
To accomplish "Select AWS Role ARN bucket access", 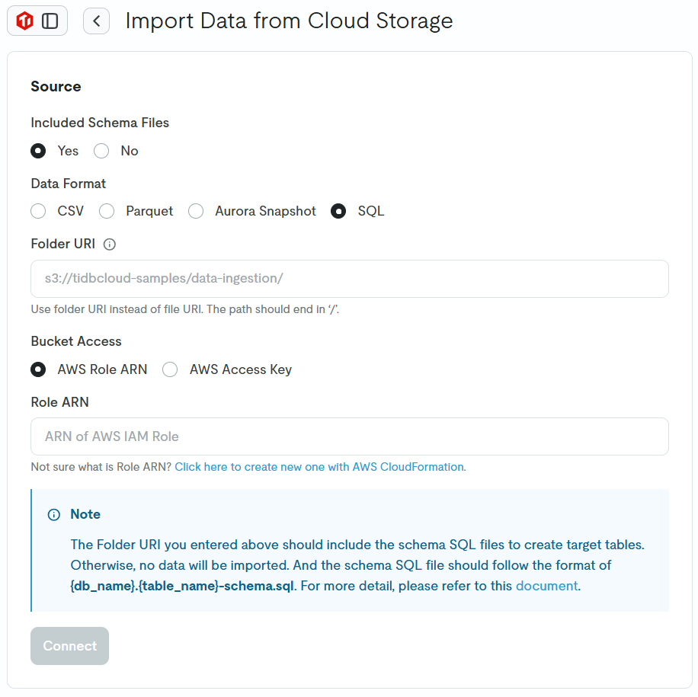I will coord(38,369).
